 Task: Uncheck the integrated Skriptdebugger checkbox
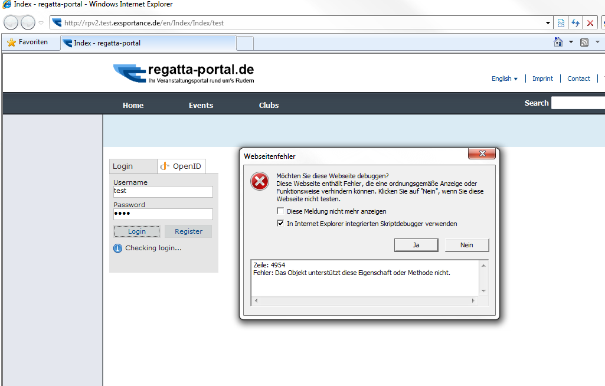click(281, 224)
